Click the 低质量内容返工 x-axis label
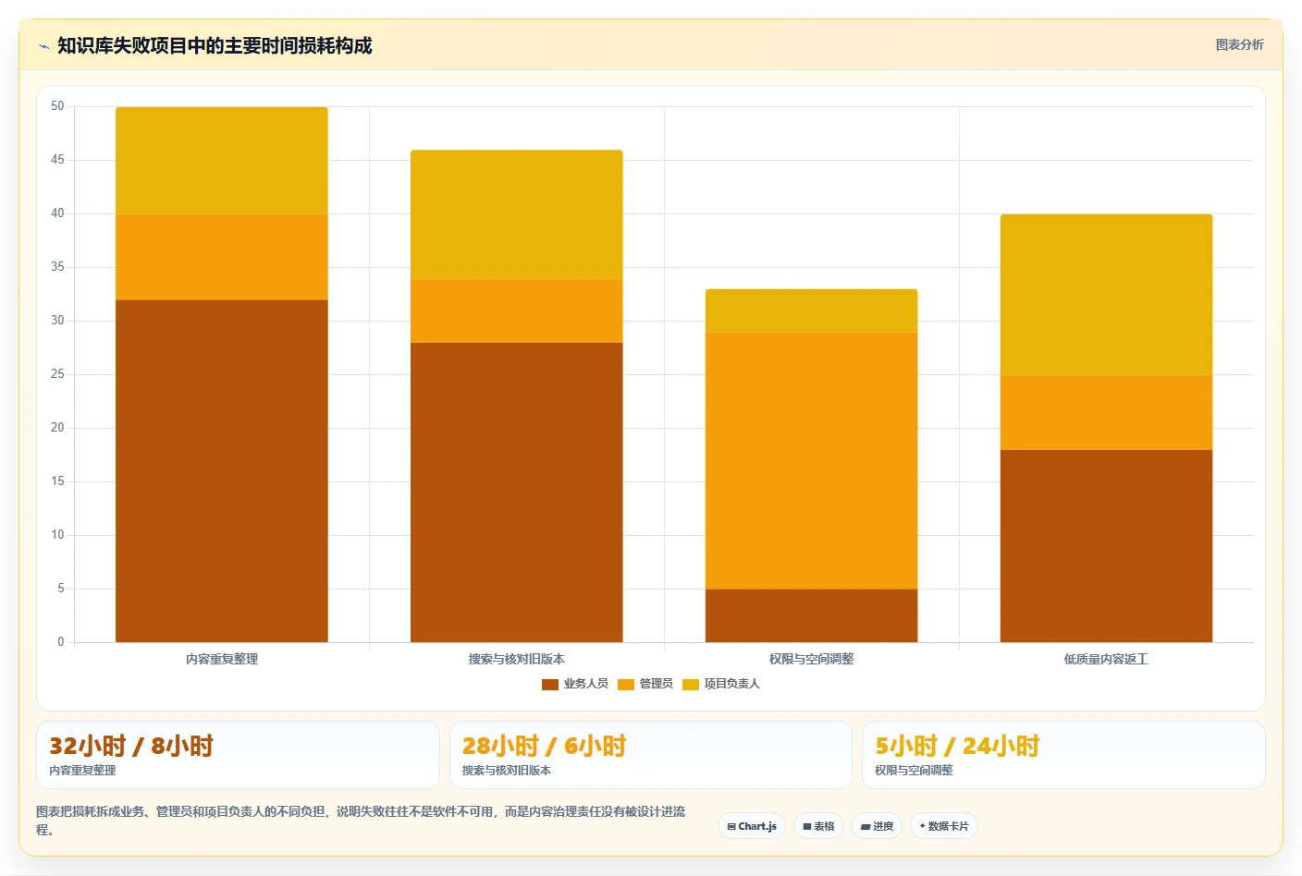 [1107, 659]
